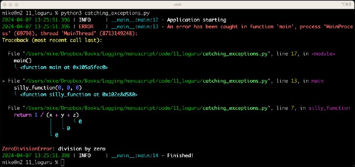The image size is (355, 167).
Task: Click the 'main()' call line
Action: (x=23, y=61)
